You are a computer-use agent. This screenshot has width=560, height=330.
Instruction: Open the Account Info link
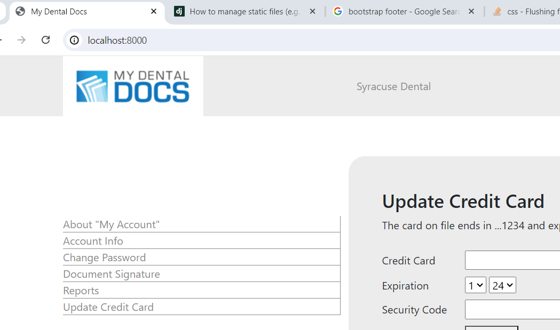93,241
